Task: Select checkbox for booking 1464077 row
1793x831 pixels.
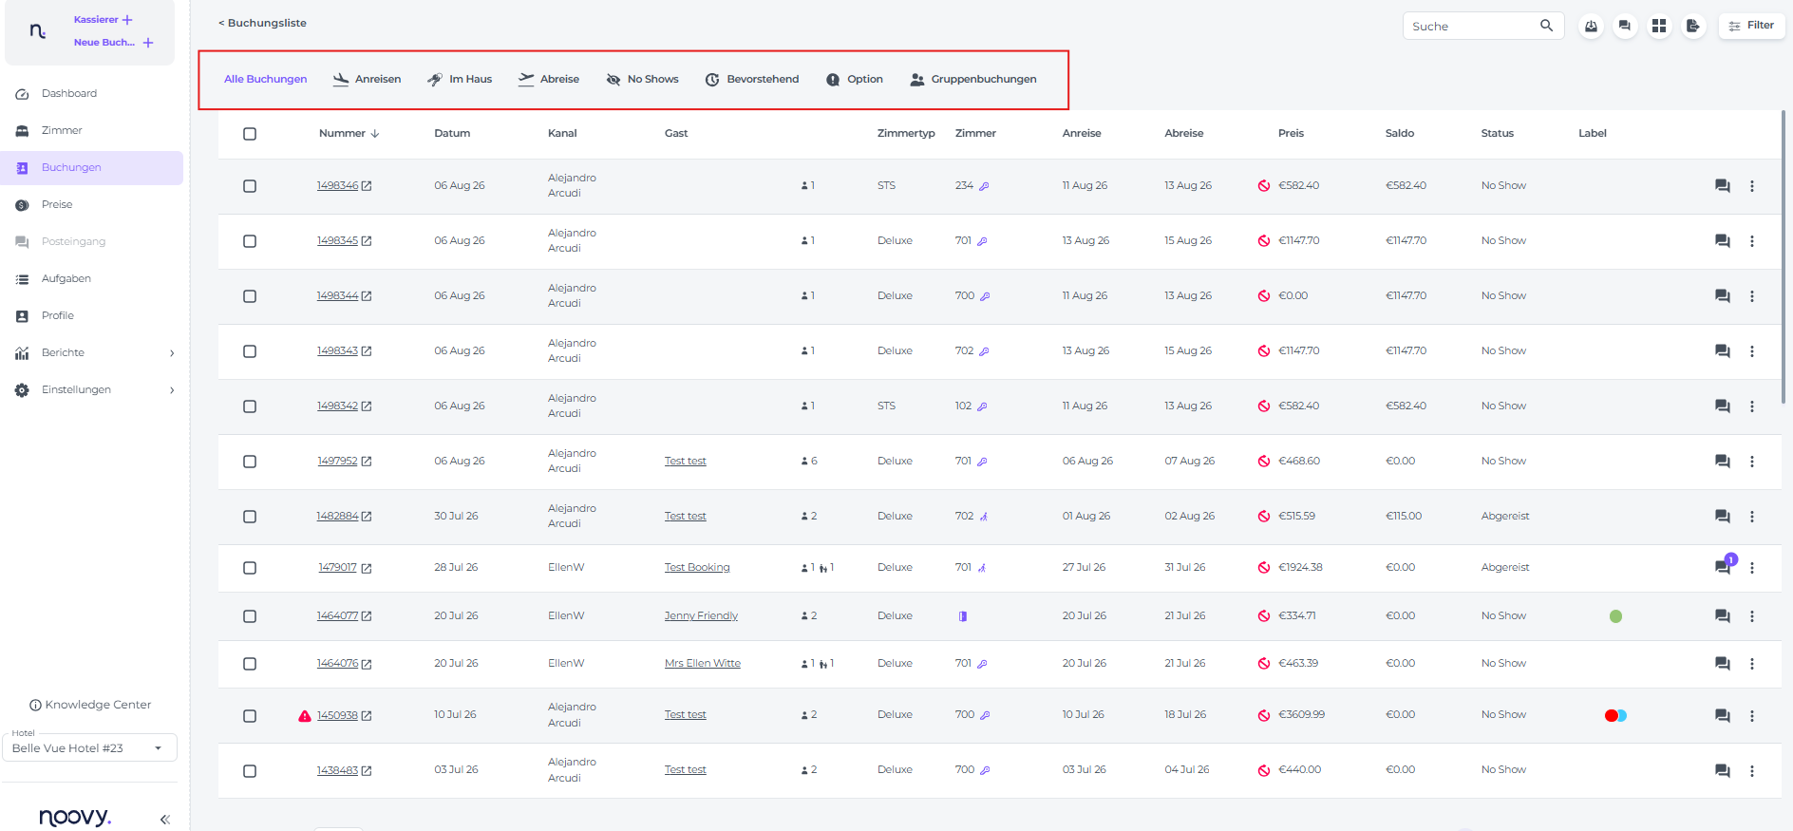Action: coord(250,616)
